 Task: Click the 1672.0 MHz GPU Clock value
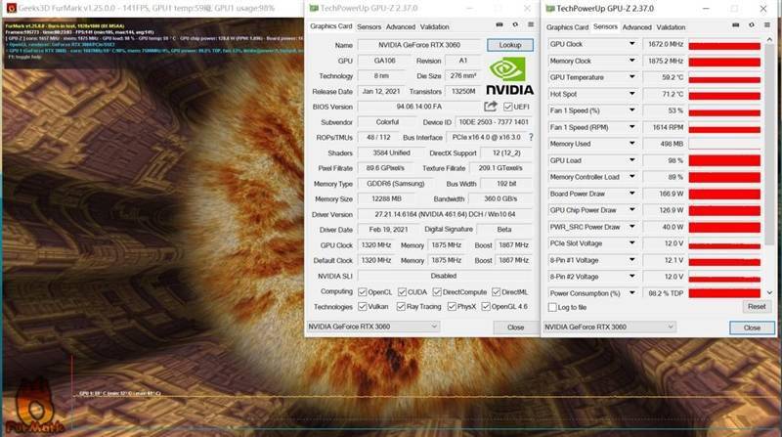point(666,44)
